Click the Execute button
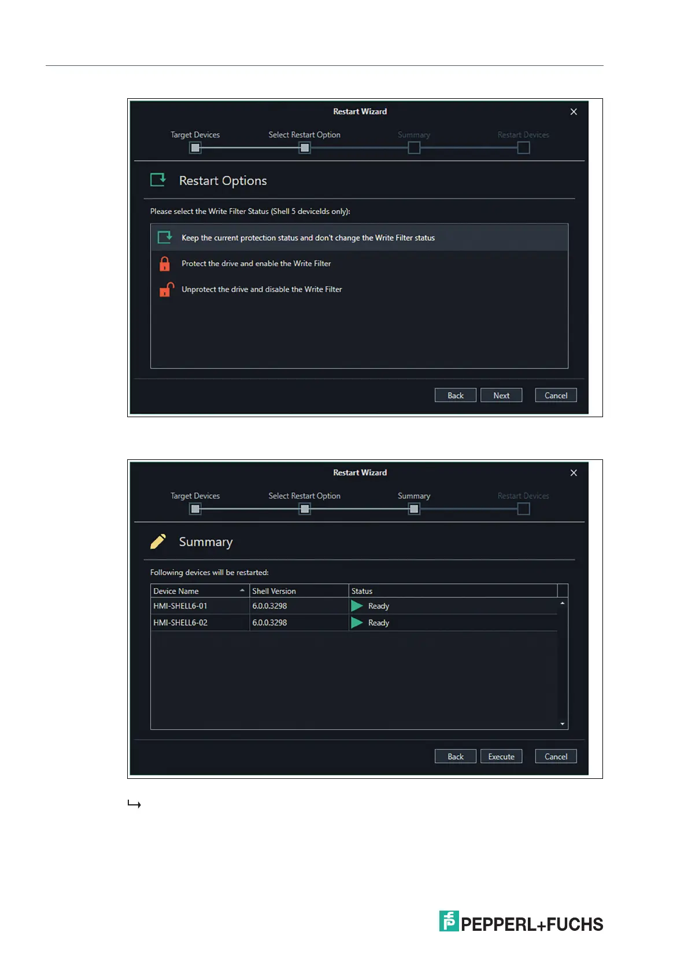Viewport: 688px width, 973px height. 501,756
